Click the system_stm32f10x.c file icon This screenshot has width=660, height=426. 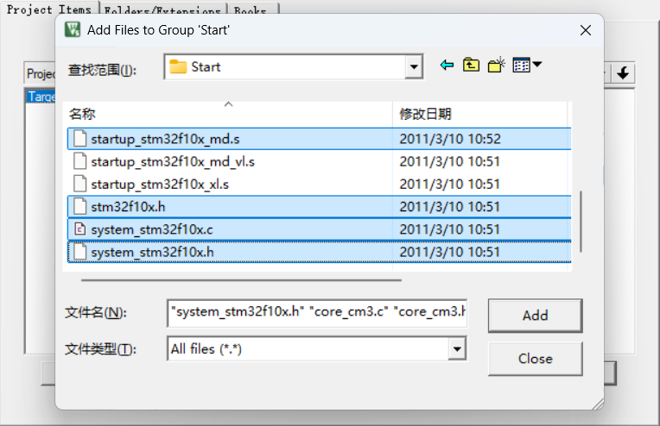pos(80,229)
